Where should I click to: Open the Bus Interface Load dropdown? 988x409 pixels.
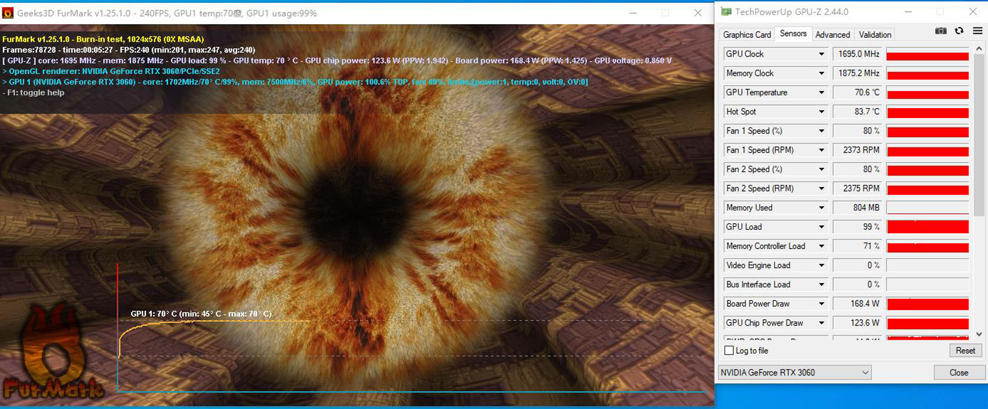(822, 284)
